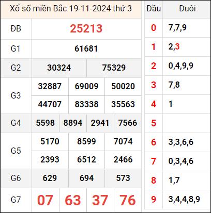
Task: Select the G7 row label
Action: 16,200
